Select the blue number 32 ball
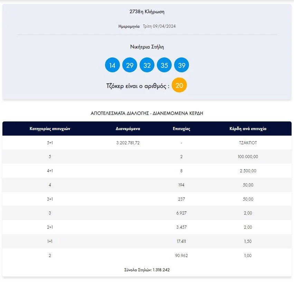The height and width of the screenshot is (283, 294). click(147, 65)
